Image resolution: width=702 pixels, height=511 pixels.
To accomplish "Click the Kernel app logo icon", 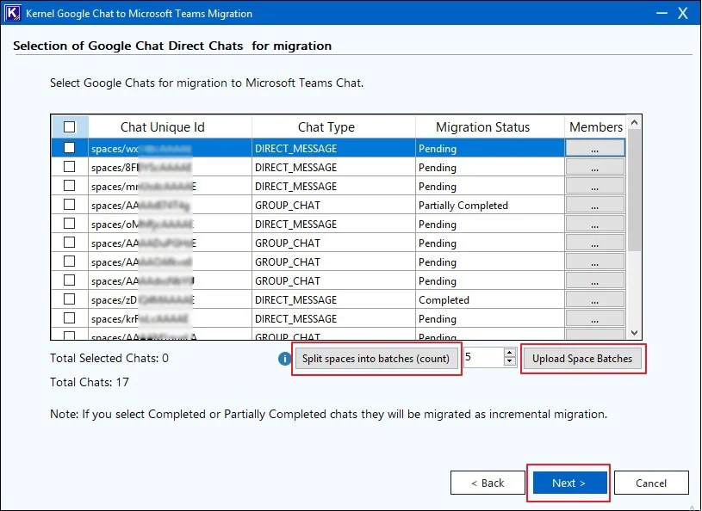I will 13,13.
